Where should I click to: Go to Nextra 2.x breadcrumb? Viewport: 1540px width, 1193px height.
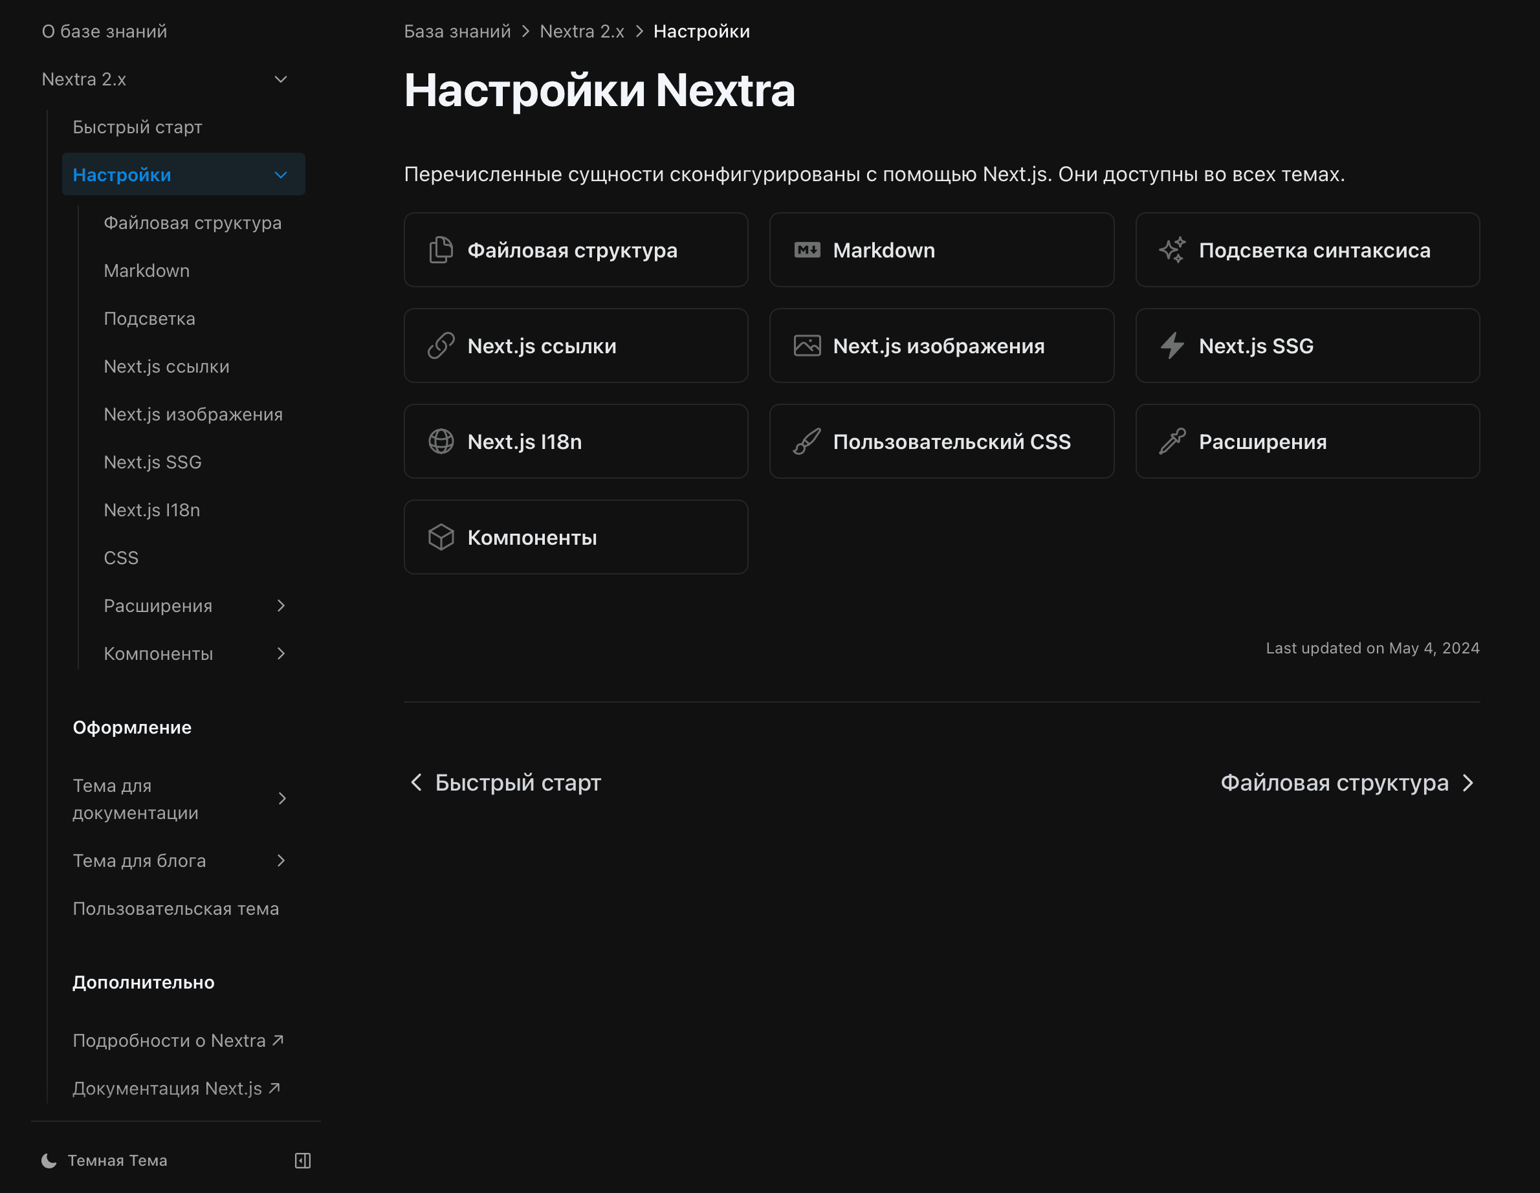point(582,31)
